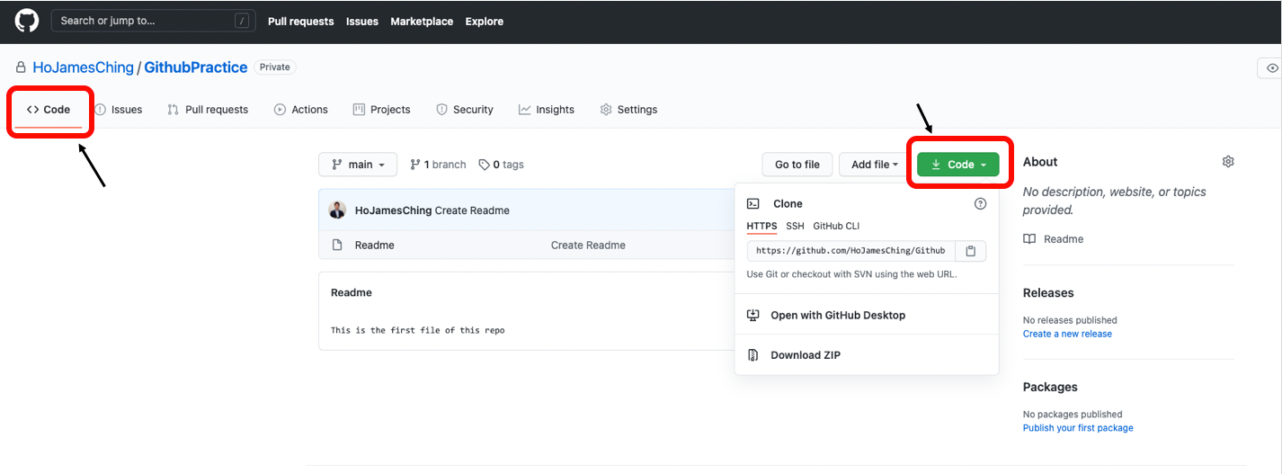The image size is (1282, 474).
Task: Click the terminal icon beside Clone
Action: pyautogui.click(x=753, y=204)
